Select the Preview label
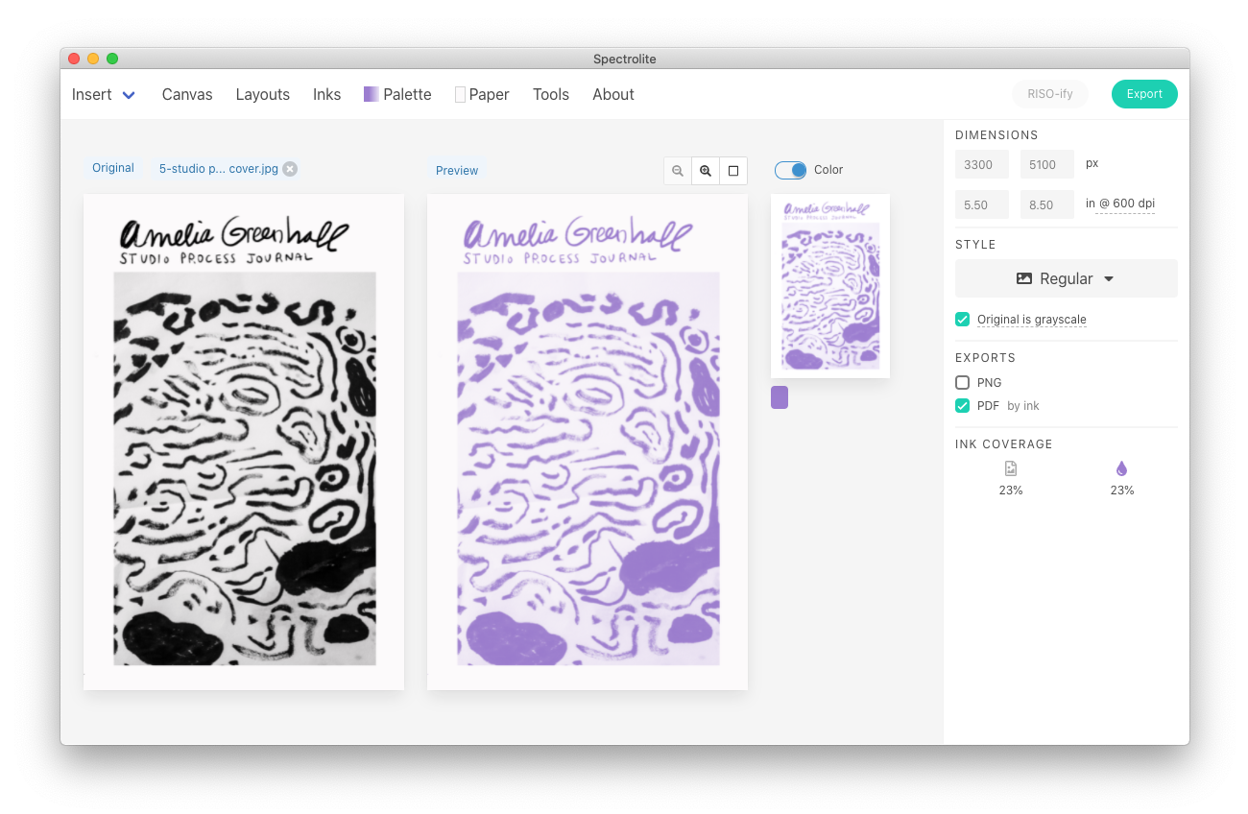1248x814 pixels. (457, 171)
